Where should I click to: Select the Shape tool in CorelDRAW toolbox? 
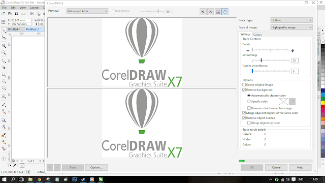point(4,38)
